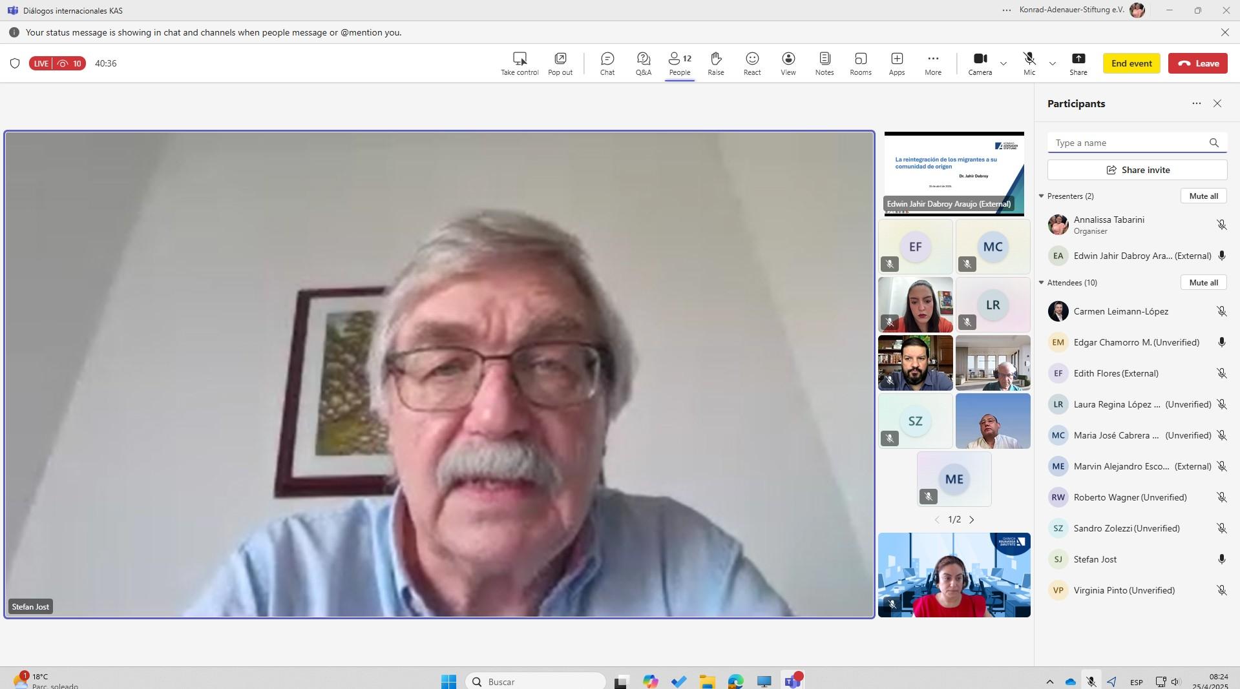The height and width of the screenshot is (689, 1240).
Task: Unmute the Mic in toolbar
Action: [1029, 63]
